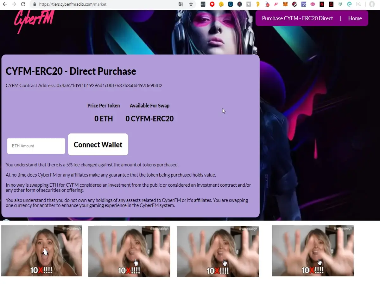Viewport: 380px width, 284px height.
Task: Click the browser forward arrow
Action: (14, 4)
